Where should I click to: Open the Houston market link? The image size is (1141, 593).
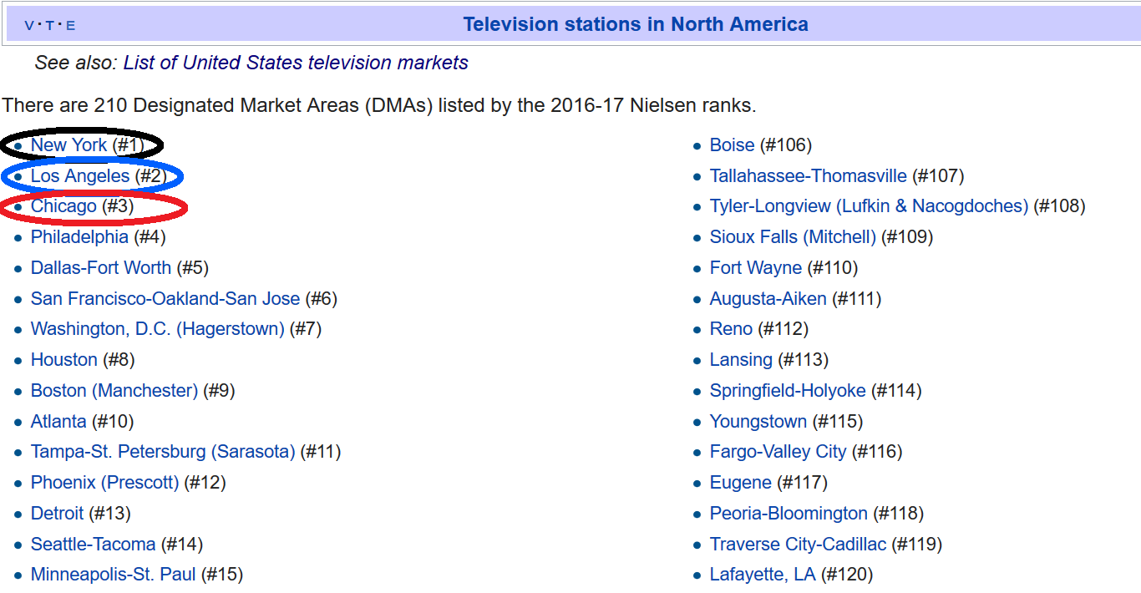[x=64, y=360]
